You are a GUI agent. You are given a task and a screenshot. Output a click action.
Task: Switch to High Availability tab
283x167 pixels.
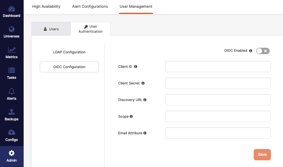click(x=46, y=6)
